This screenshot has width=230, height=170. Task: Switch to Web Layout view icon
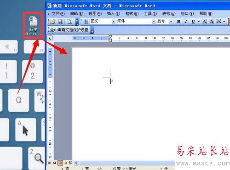tap(55, 163)
